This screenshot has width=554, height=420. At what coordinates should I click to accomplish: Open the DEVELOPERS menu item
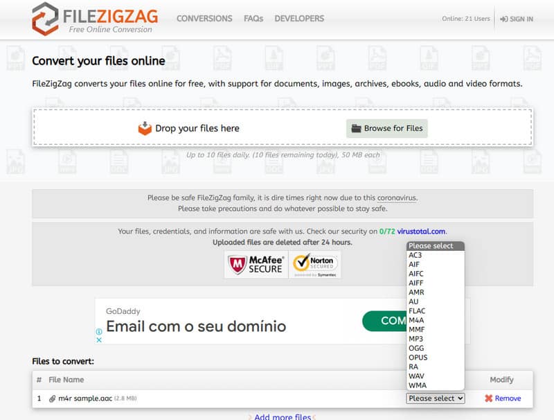coord(299,19)
